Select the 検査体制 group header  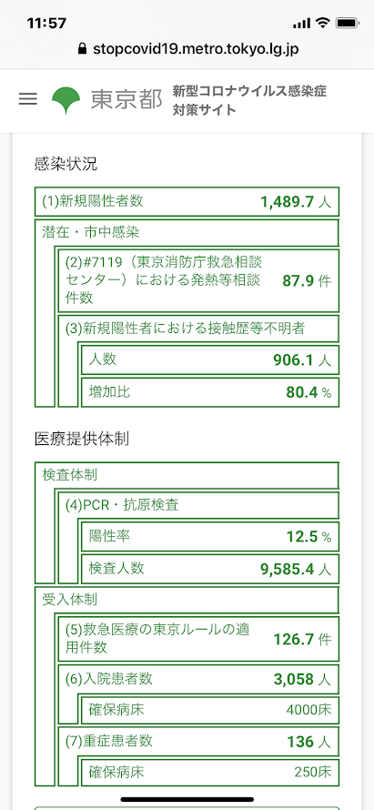click(187, 475)
